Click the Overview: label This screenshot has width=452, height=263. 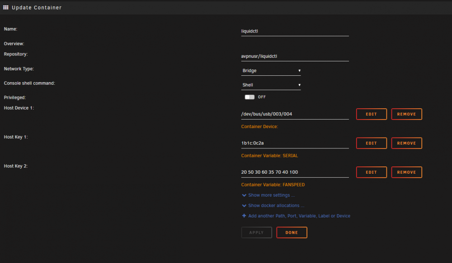click(x=14, y=44)
